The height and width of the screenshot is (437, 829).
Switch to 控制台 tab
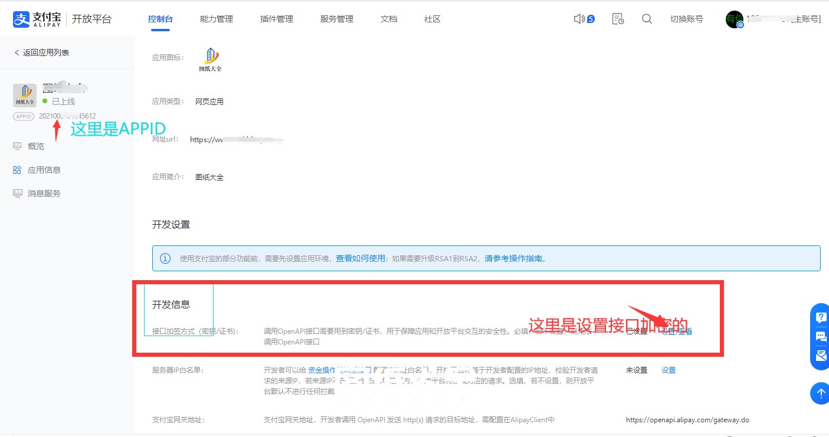160,19
